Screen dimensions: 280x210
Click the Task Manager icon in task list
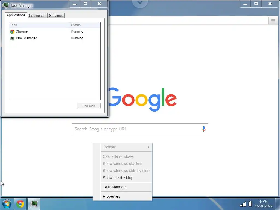(12, 38)
